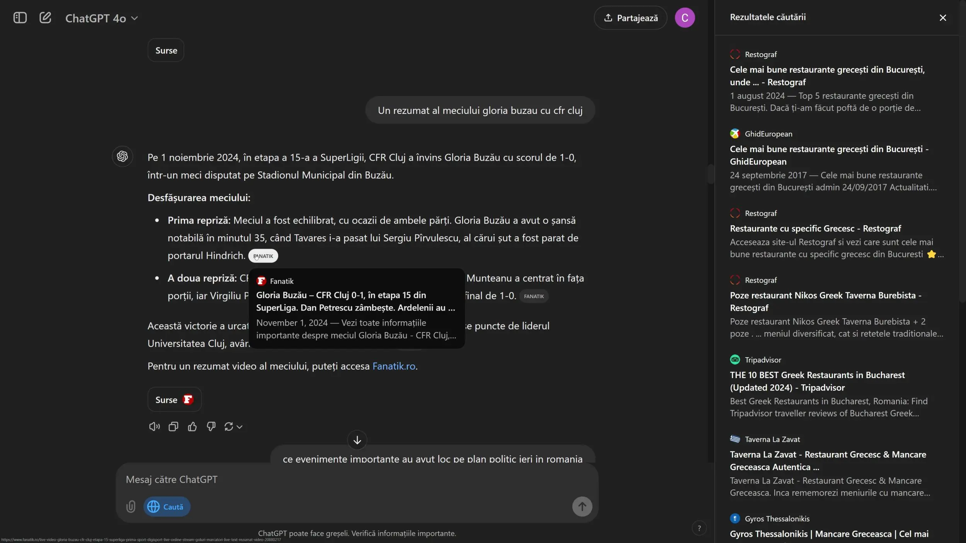Open the Fanatik.ro video summary link
966x543 pixels.
click(x=394, y=366)
